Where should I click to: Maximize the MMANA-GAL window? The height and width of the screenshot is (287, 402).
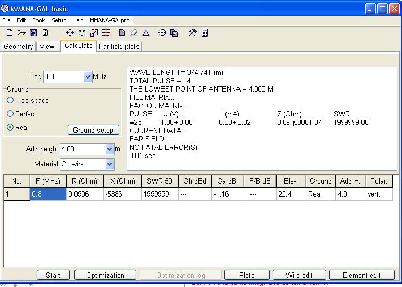382,9
